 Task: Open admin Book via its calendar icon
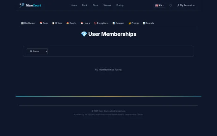coord(41,23)
